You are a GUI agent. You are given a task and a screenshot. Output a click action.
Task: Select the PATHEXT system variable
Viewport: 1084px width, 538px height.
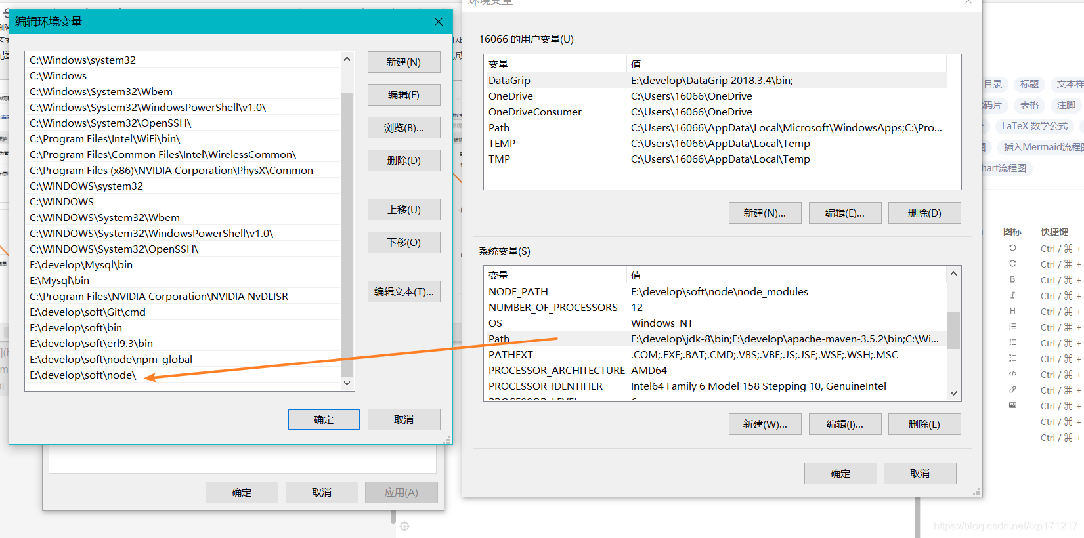716,355
